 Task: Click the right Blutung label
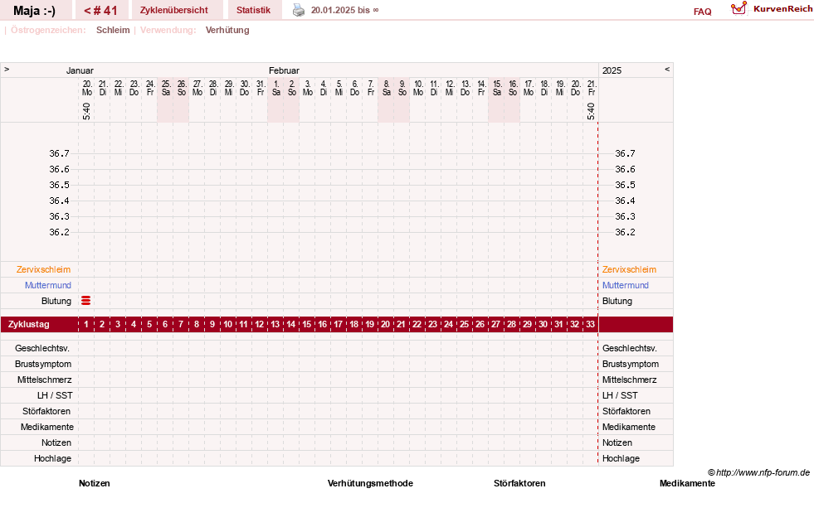point(617,302)
